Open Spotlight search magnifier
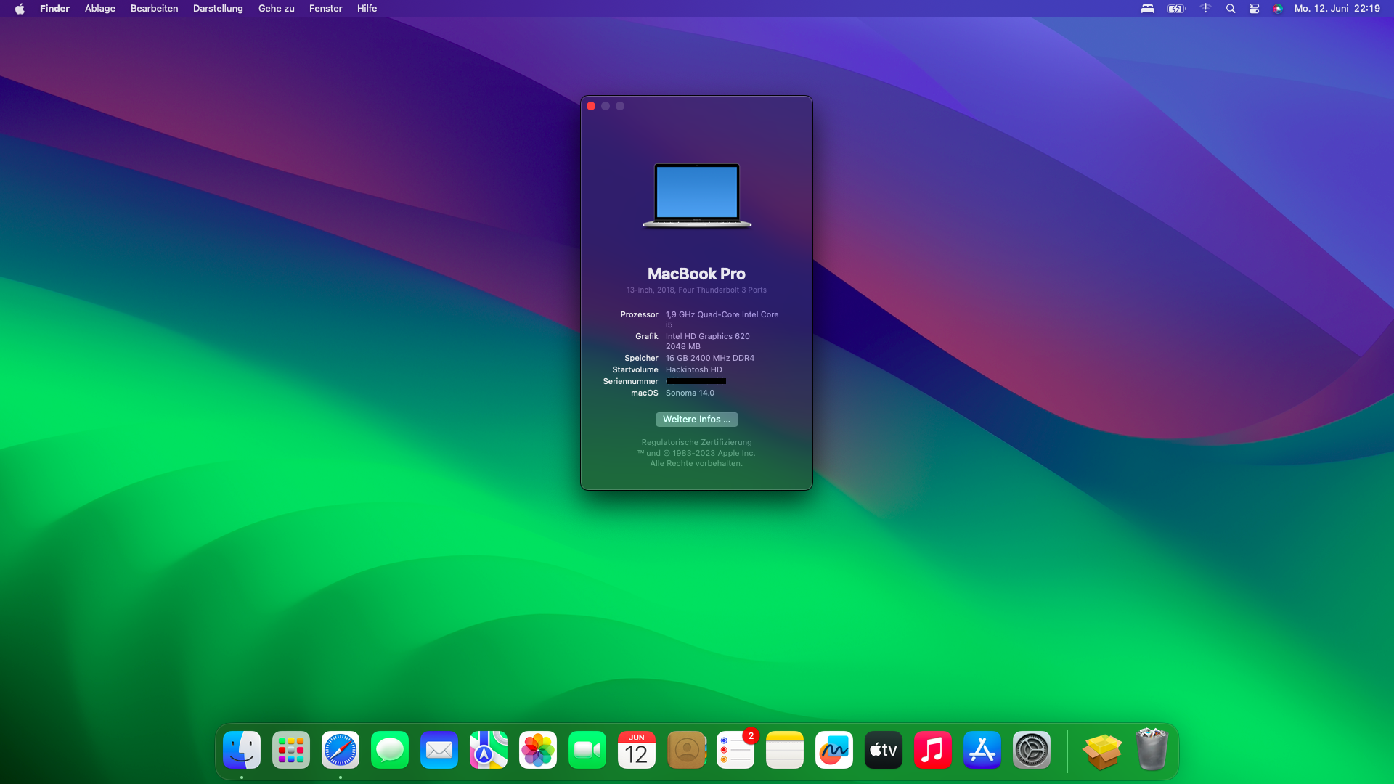The image size is (1394, 784). pos(1231,9)
